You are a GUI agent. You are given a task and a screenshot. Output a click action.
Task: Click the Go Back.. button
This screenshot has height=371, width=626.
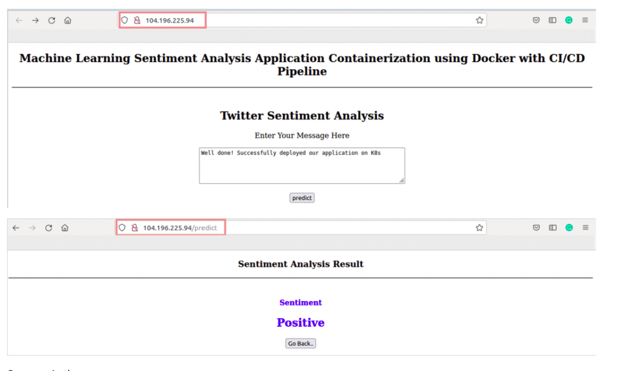(x=301, y=344)
